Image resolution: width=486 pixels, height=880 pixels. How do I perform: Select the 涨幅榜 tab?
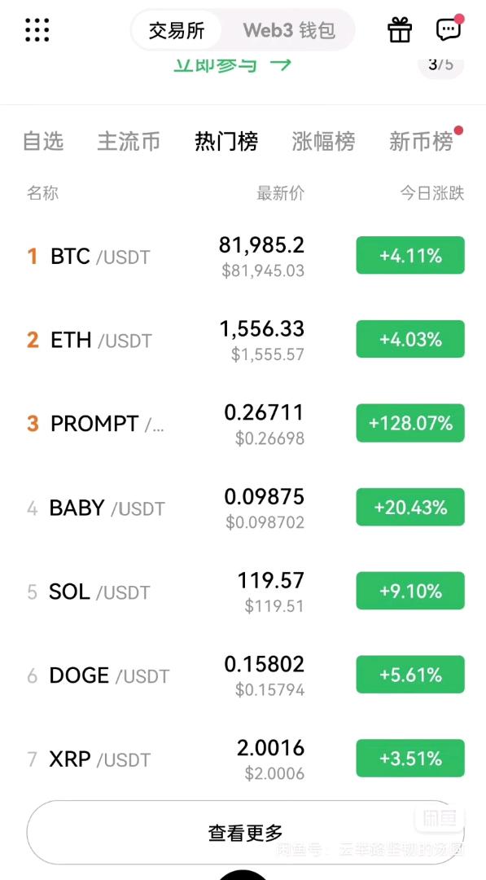(x=323, y=142)
